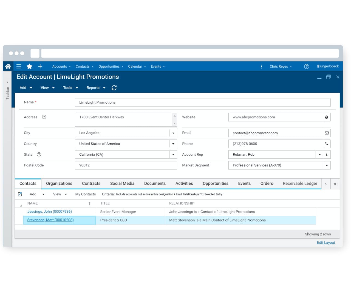This screenshot has width=351, height=296.
Task: Open the Add dropdown in account toolbar
Action: tap(26, 88)
